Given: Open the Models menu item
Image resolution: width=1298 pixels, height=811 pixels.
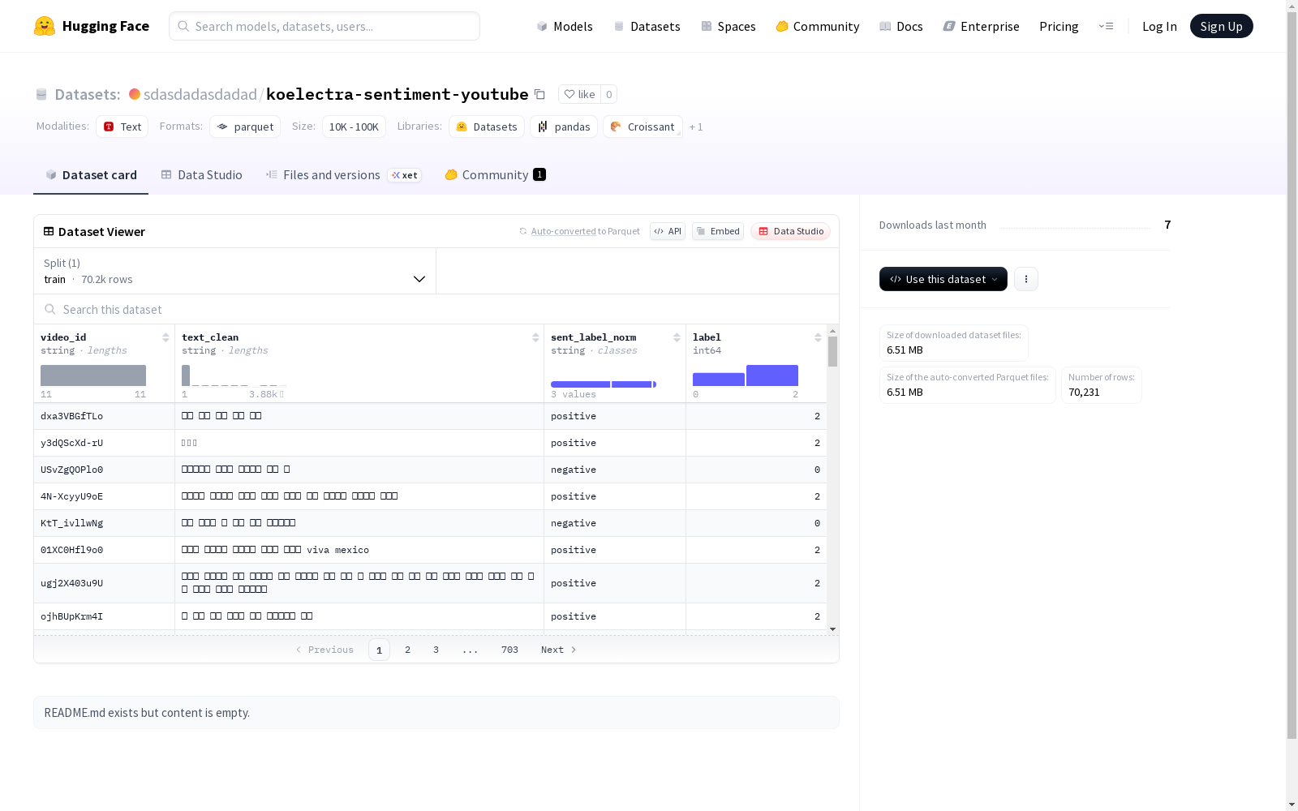Looking at the screenshot, I should [565, 26].
